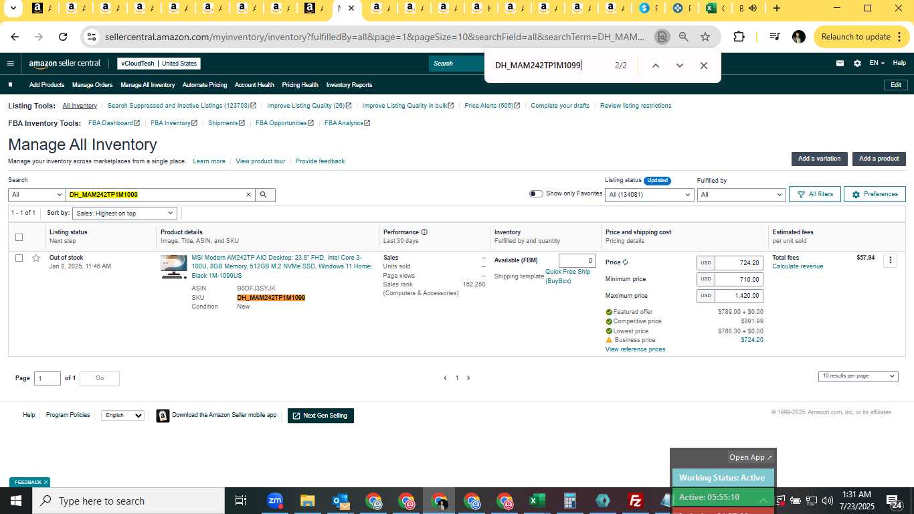Open View reference prices link
This screenshot has width=914, height=514.
[x=635, y=349]
